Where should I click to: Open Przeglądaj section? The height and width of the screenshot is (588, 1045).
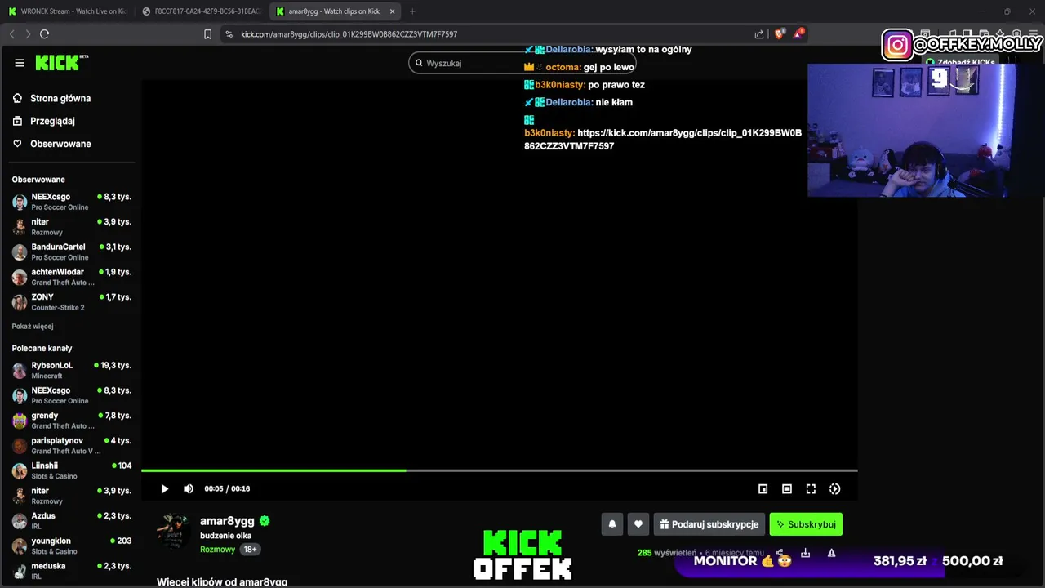pos(43,121)
